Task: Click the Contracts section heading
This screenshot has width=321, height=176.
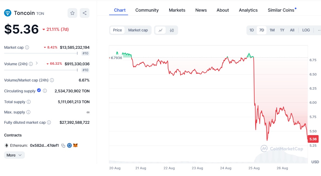Action: (x=13, y=135)
